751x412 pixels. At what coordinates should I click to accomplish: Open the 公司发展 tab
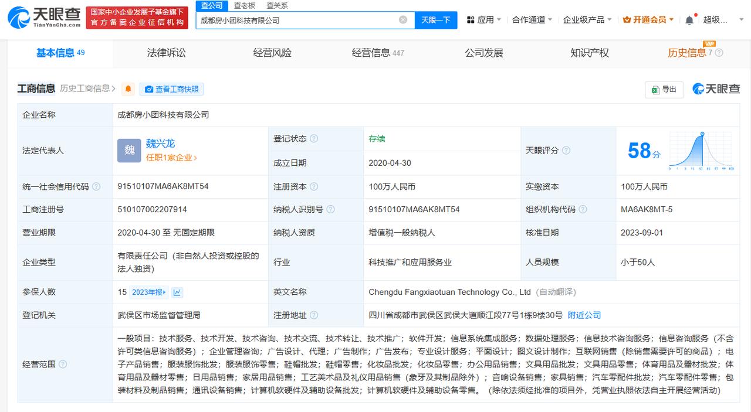pyautogui.click(x=484, y=53)
